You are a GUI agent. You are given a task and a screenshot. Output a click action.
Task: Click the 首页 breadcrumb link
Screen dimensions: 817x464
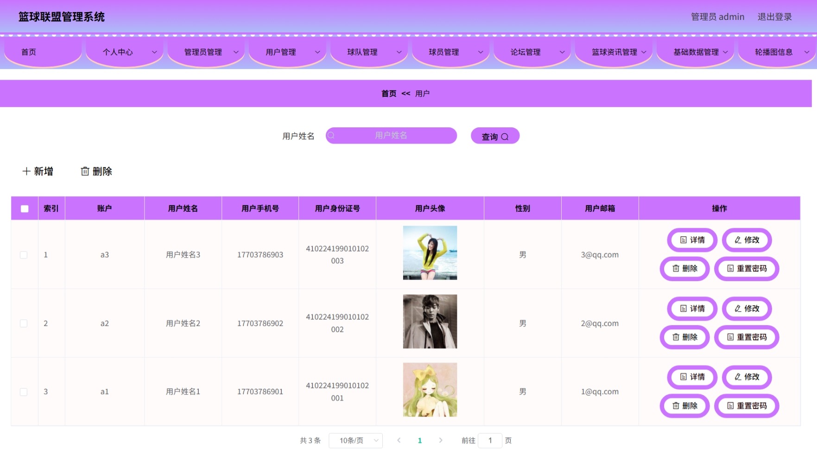(x=389, y=94)
